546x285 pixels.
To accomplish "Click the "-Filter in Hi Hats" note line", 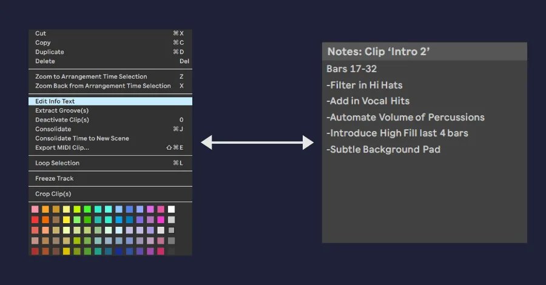I will [x=365, y=85].
